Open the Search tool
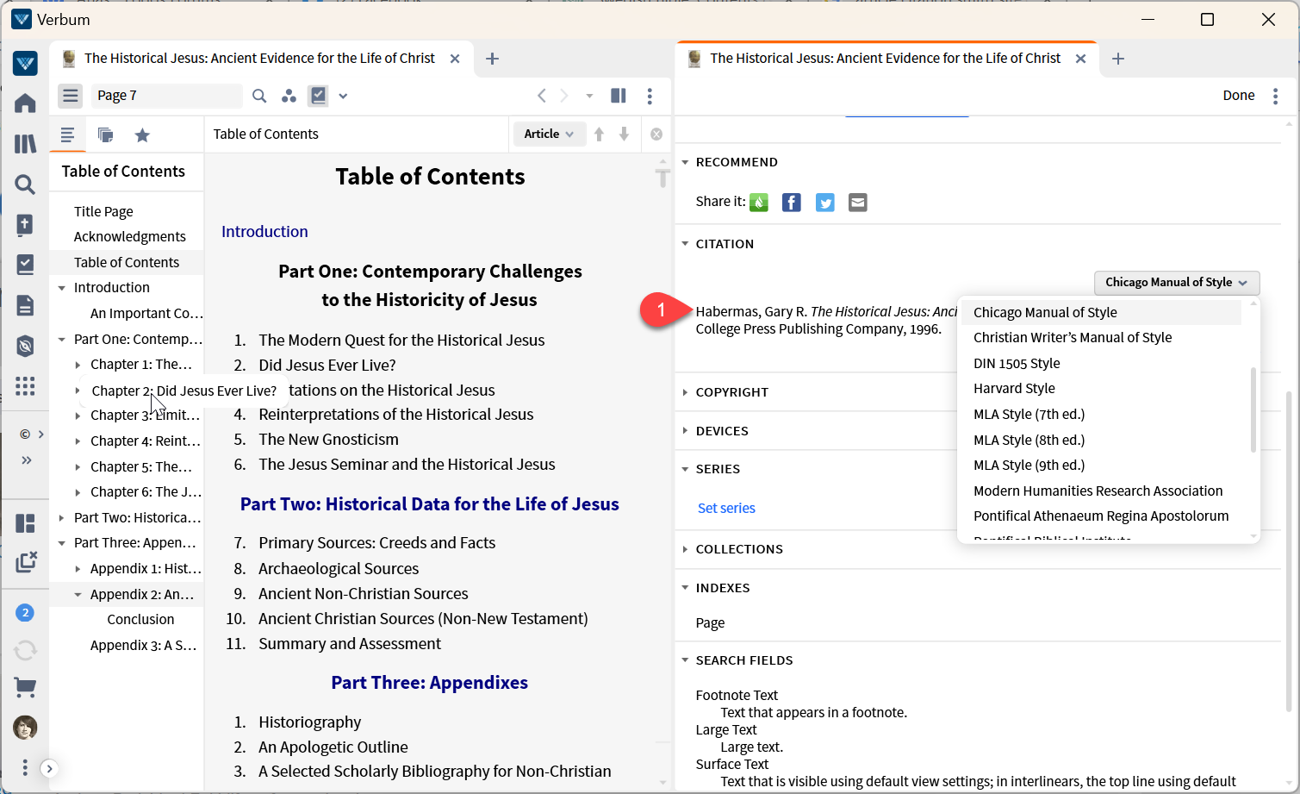This screenshot has width=1300, height=794. 25,184
